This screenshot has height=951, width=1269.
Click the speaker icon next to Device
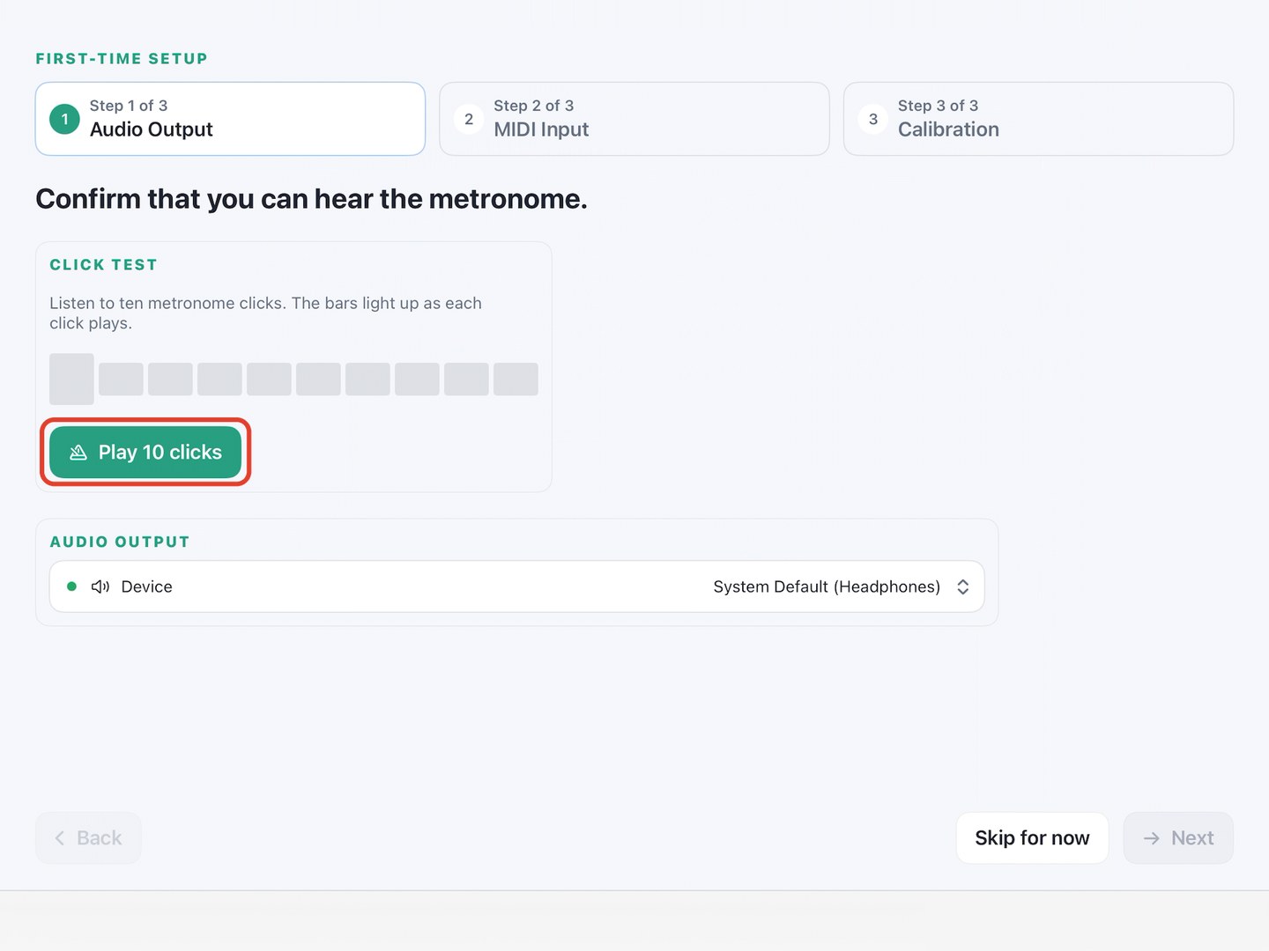tap(100, 586)
